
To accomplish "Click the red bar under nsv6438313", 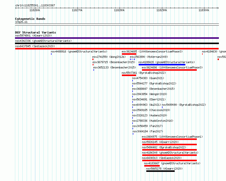I will 170,160.
